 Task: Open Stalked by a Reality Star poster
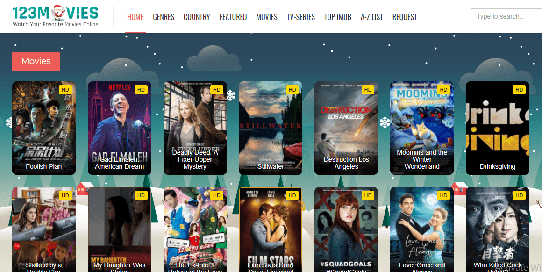tap(44, 229)
